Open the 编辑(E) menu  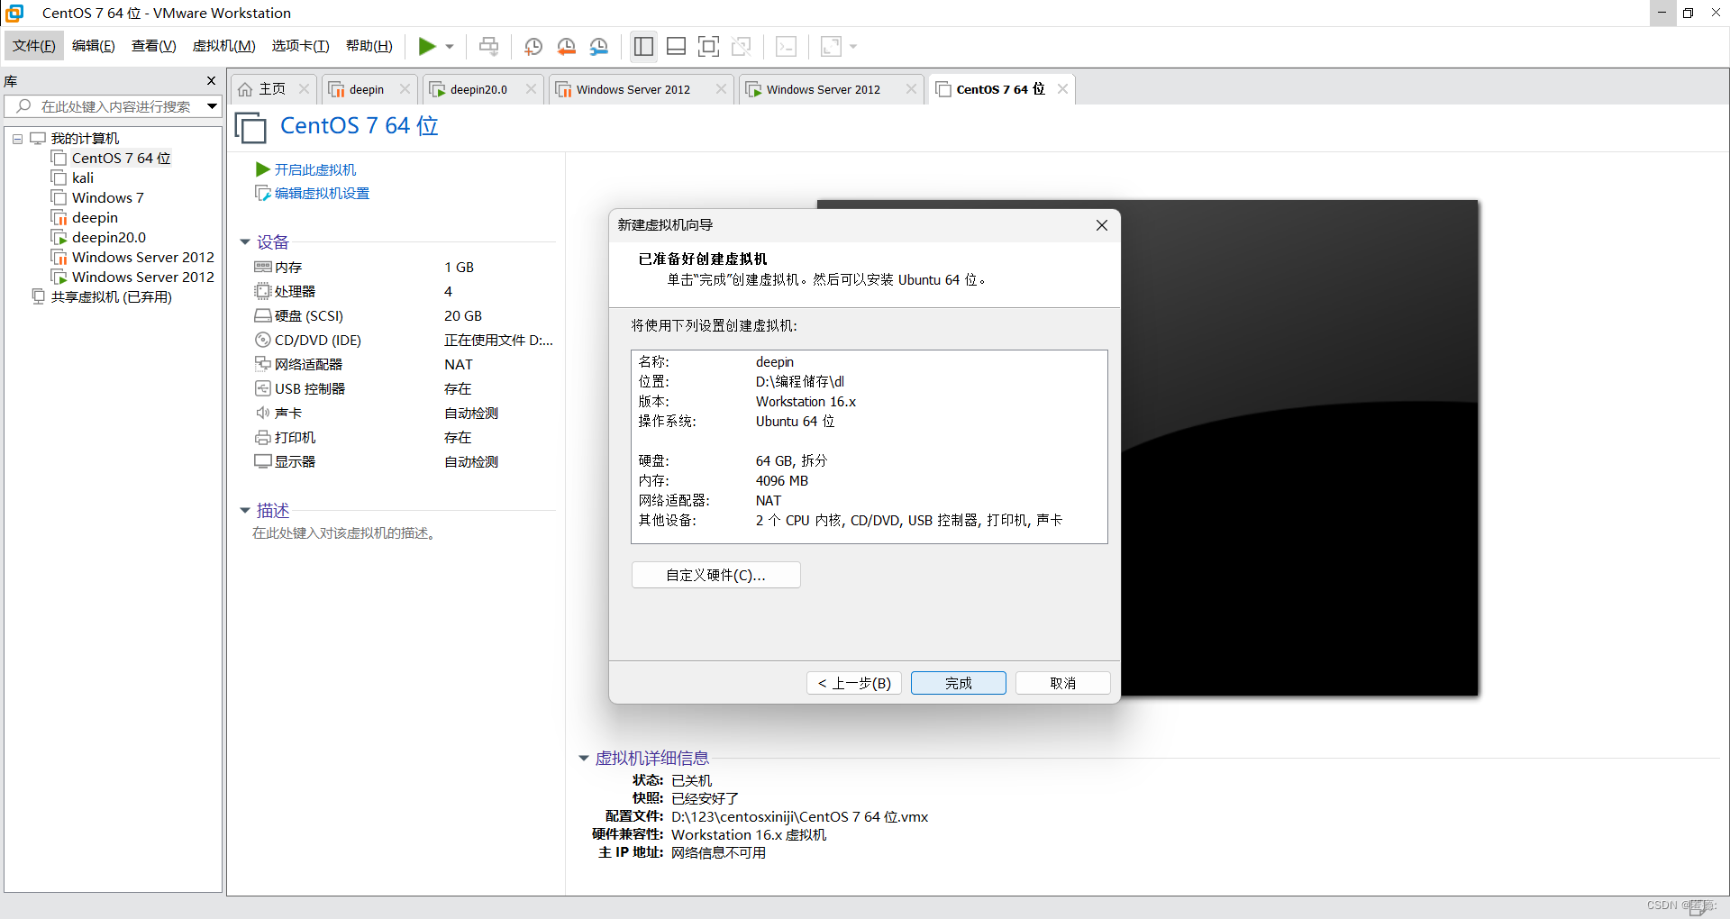coord(94,46)
